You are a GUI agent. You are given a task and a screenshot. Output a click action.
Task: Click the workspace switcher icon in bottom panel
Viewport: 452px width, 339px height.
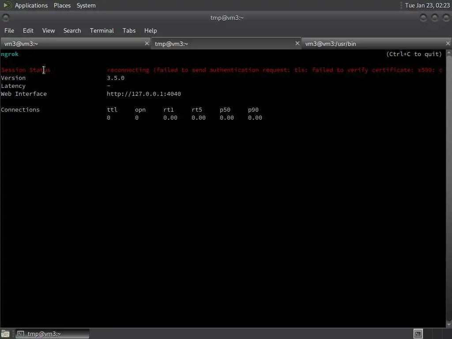418,334
